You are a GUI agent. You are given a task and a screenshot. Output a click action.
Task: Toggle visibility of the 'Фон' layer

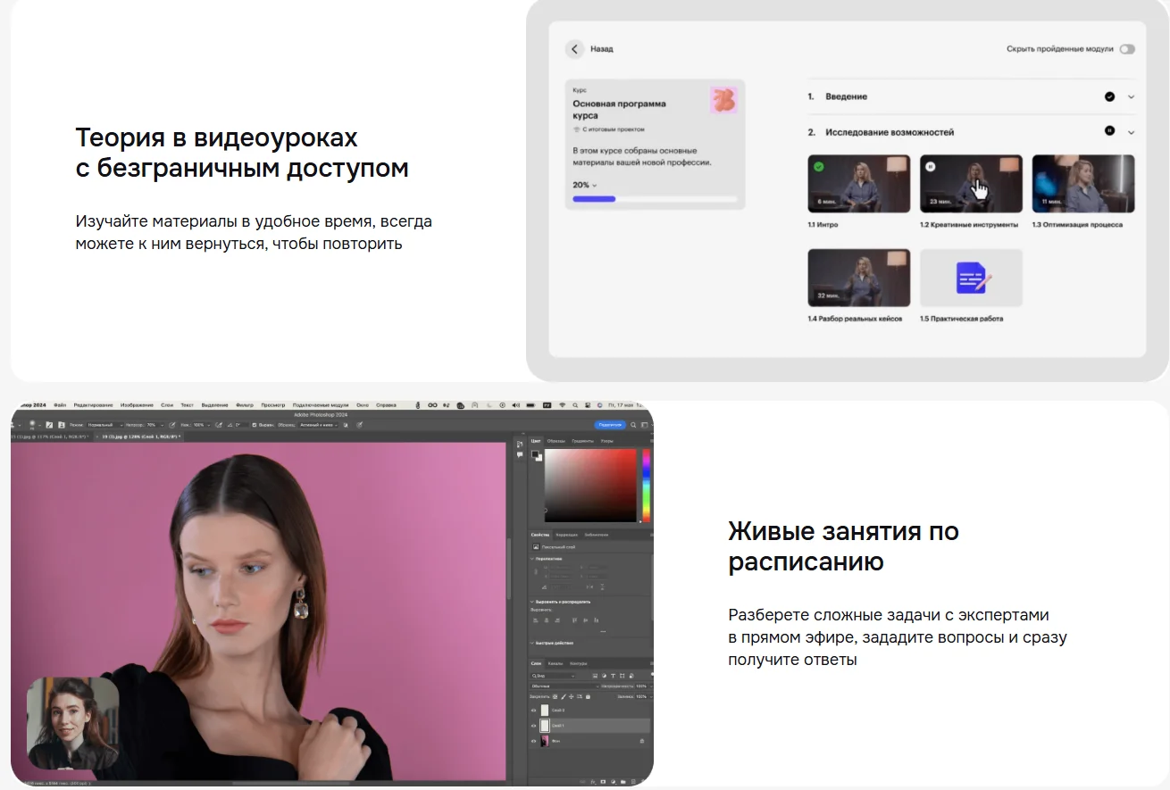pyautogui.click(x=534, y=741)
